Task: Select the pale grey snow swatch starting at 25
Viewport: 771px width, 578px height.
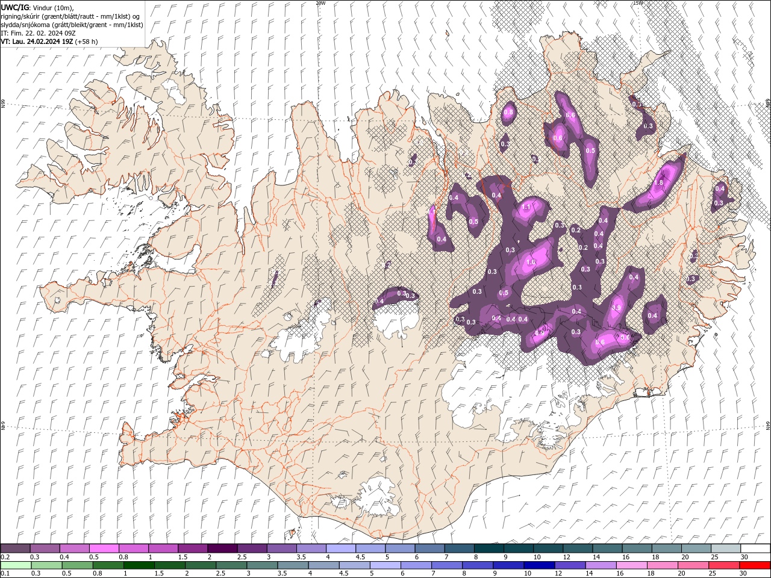Action: point(725,548)
